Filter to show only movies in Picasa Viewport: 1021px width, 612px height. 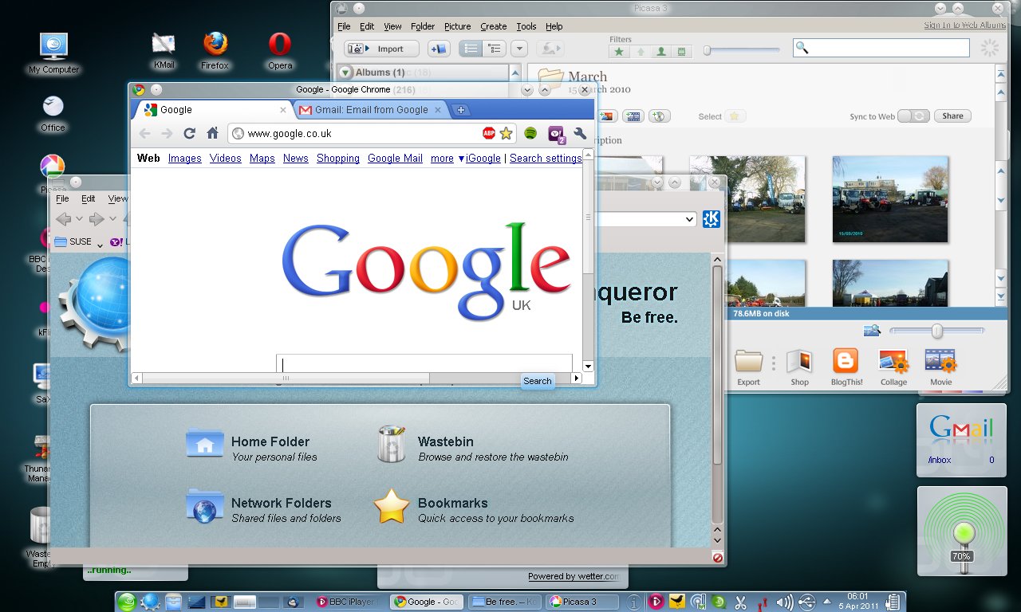tap(681, 52)
